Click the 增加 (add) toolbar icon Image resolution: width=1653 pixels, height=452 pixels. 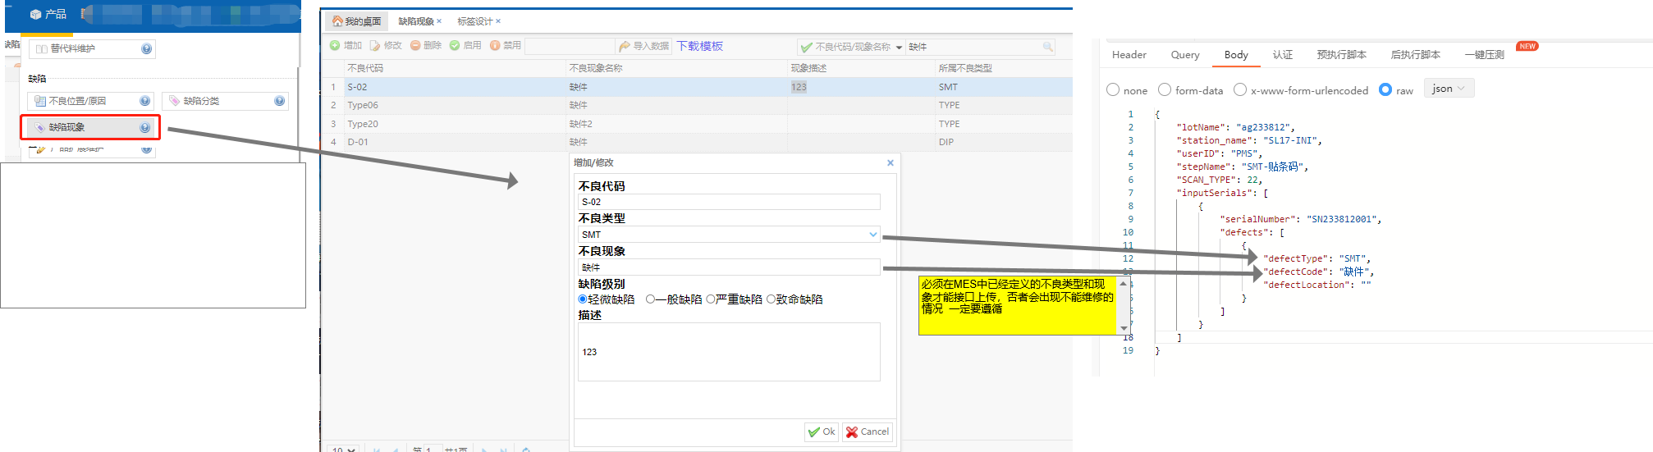(335, 46)
